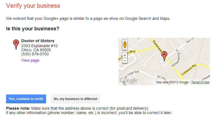Click the Verify your business heading
213x124 pixels.
point(33,6)
